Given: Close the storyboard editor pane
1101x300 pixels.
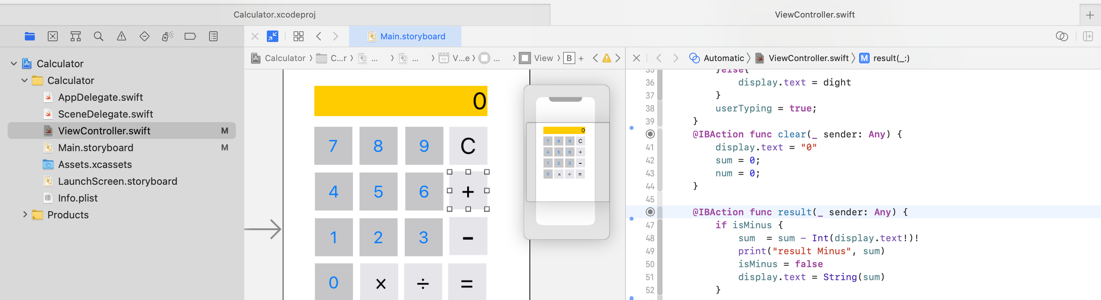Looking at the screenshot, I should (x=255, y=36).
